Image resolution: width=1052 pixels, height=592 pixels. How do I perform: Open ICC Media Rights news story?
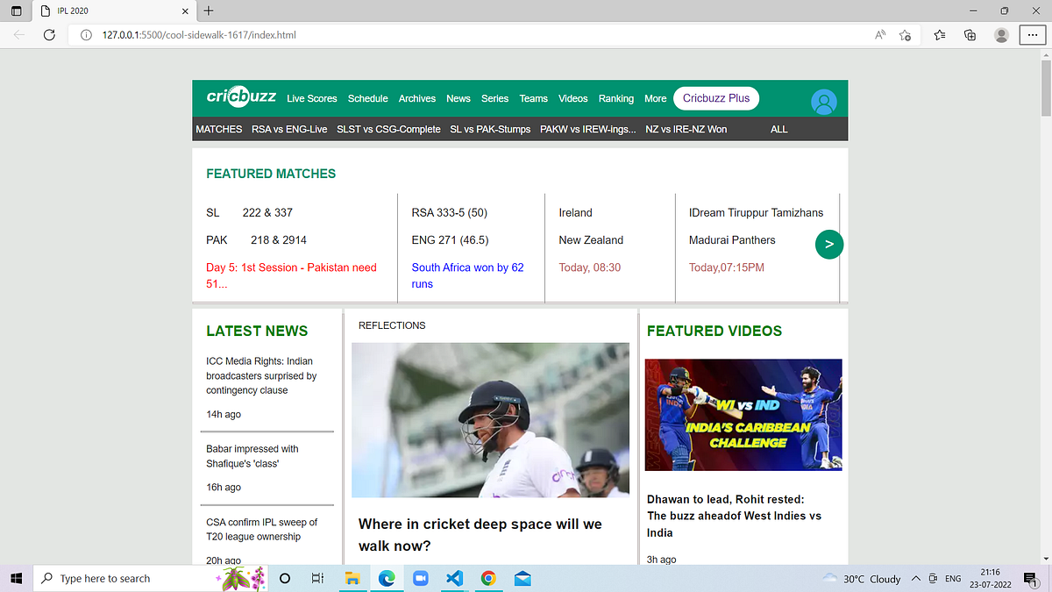pos(261,375)
